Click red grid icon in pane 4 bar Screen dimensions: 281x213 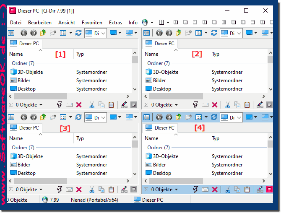pos(269,190)
